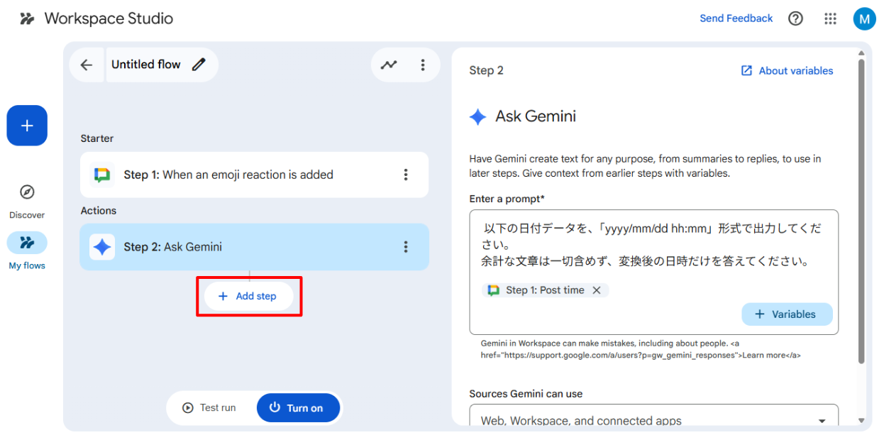Click the back arrow beside Untitled flow

(x=87, y=65)
